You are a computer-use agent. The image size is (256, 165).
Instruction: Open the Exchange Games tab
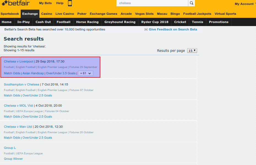pyautogui.click(x=104, y=14)
